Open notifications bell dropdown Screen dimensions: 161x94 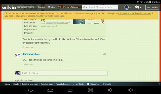[x=138, y=7]
